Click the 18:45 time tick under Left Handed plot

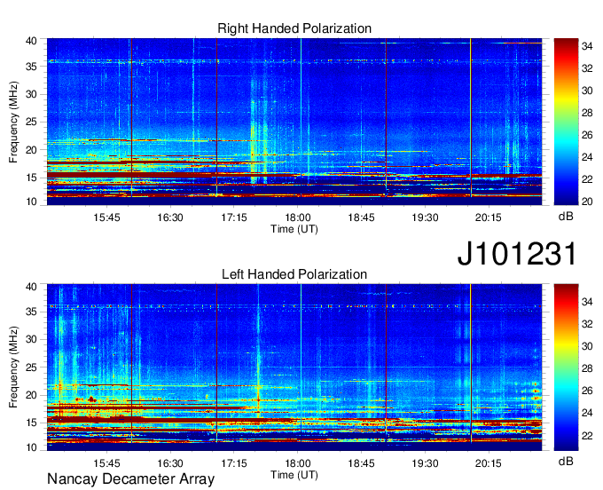(361, 463)
